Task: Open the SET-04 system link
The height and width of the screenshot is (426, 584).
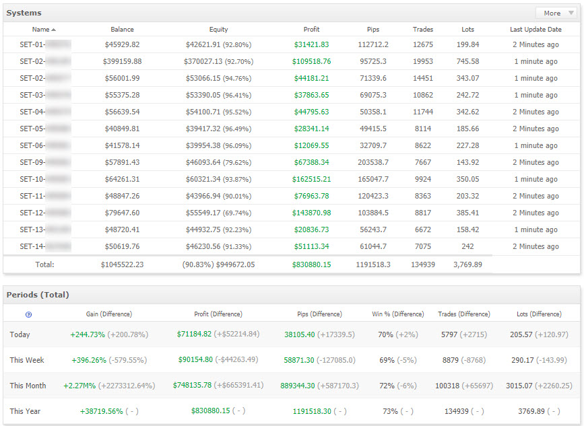Action: pos(45,112)
